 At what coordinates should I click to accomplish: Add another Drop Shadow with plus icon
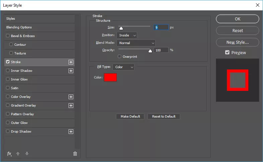click(x=71, y=132)
